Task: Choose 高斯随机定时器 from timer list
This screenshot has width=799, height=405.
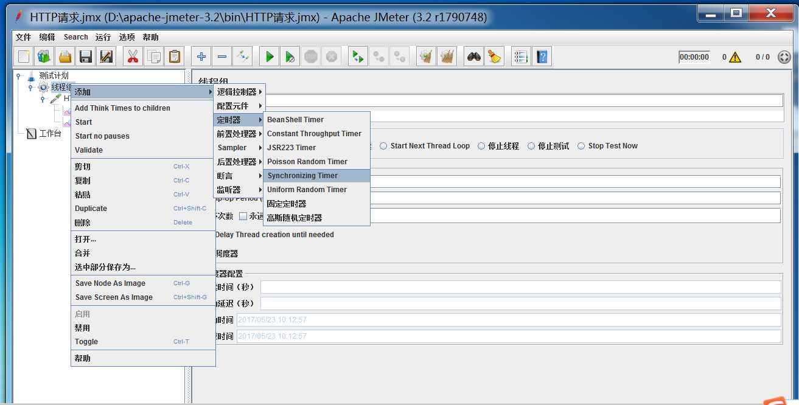Action: [316, 218]
